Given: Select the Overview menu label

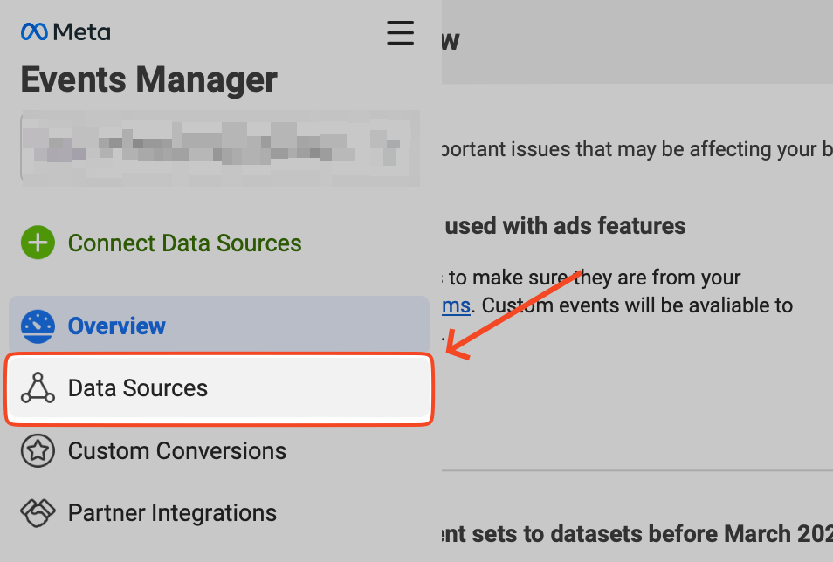Looking at the screenshot, I should point(116,326).
